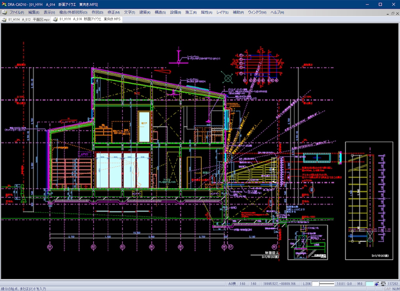This screenshot has height=291, width=400.
Task: Open the 設備(B) menu
Action: pos(175,12)
